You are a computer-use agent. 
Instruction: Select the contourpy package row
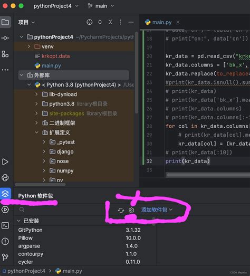pos(85,254)
